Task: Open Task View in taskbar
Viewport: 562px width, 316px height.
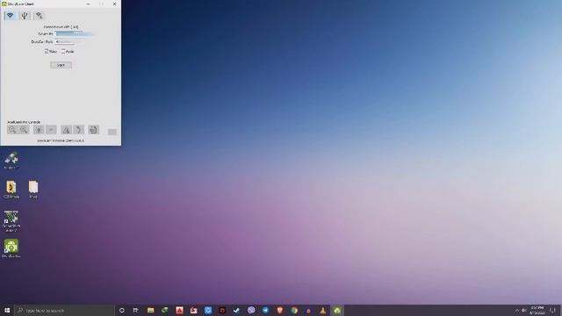Action: pyautogui.click(x=136, y=310)
